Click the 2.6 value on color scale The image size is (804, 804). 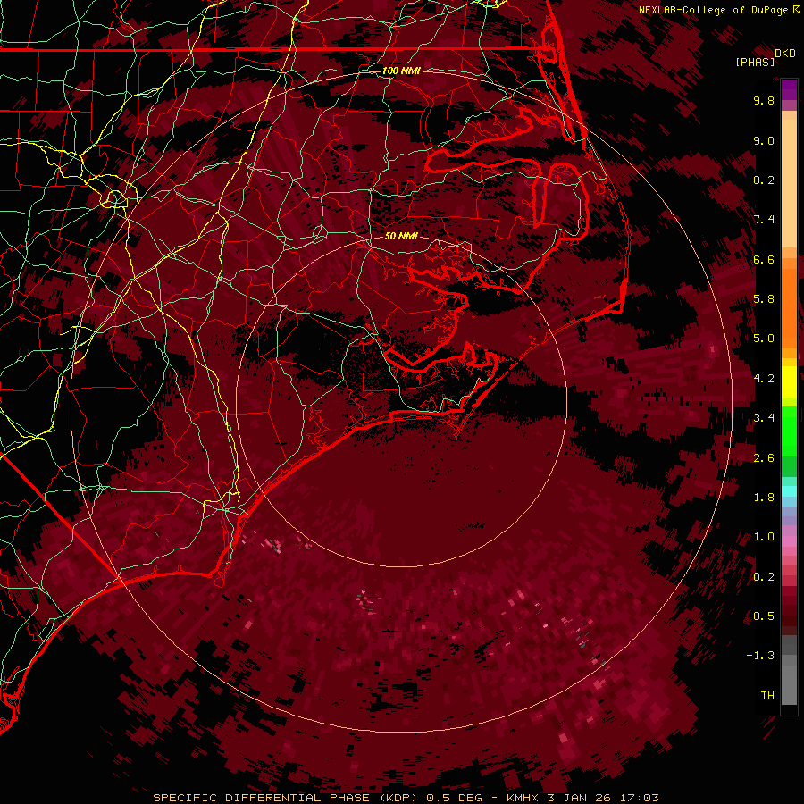pyautogui.click(x=764, y=457)
